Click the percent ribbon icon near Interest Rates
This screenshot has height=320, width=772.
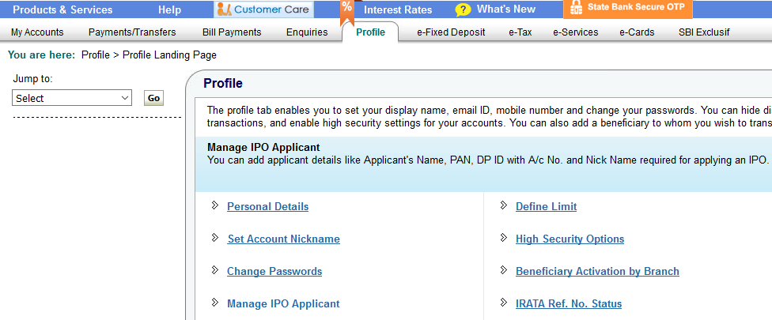[x=347, y=11]
